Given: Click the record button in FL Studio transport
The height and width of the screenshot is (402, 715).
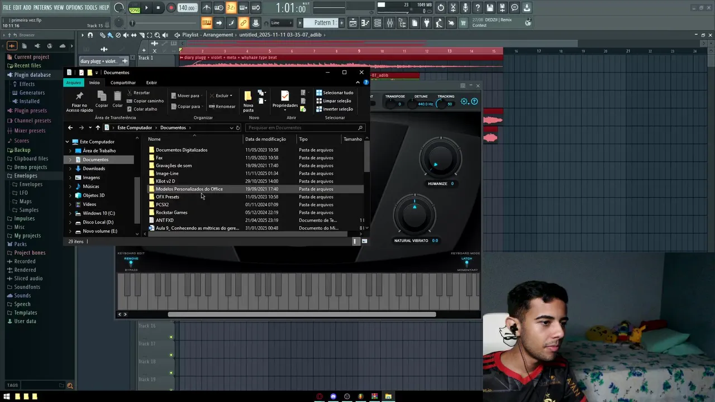Looking at the screenshot, I should click(171, 8).
